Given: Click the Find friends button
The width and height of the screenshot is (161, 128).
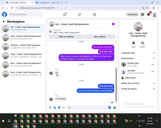Looking at the screenshot, I should click(x=132, y=14).
